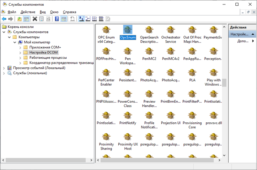Open the Действие menu
Image resolution: width=257 pixels, height=170 pixels.
click(x=28, y=12)
